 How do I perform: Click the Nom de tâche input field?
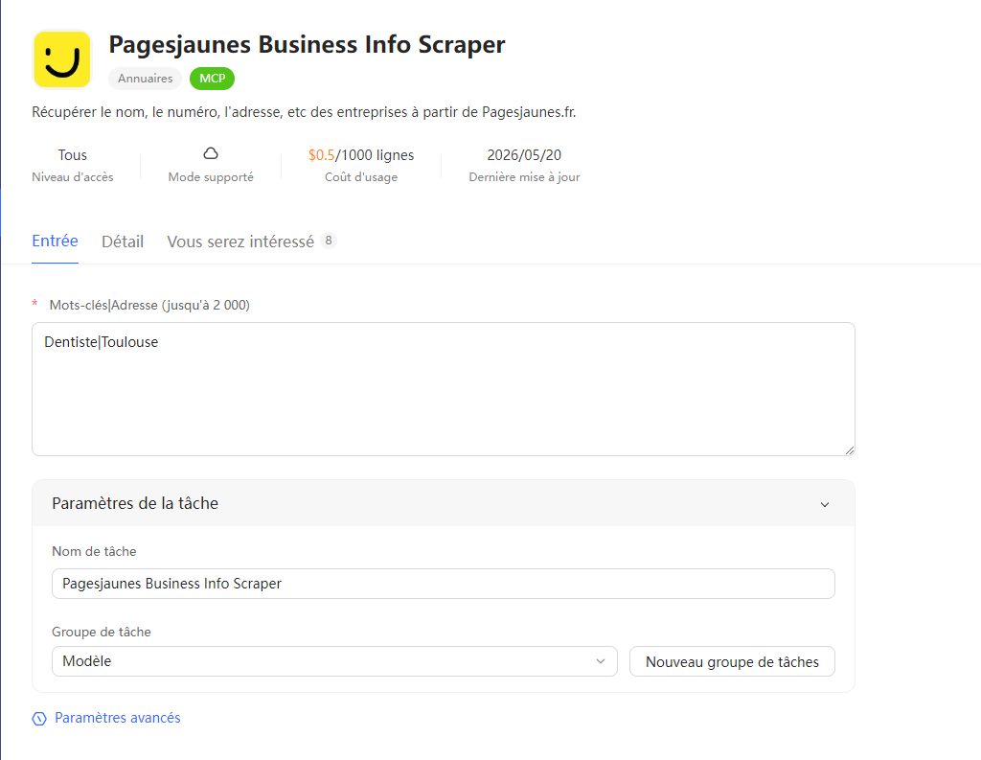pyautogui.click(x=443, y=584)
